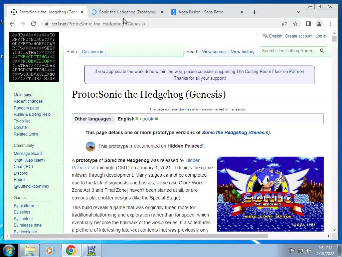This screenshot has height=257, width=342.
Task: Open the Reddit link
Action: click(x=20, y=180)
